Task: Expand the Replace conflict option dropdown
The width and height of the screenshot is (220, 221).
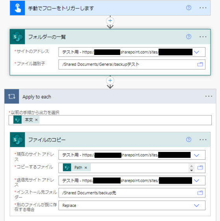Action: pyautogui.click(x=196, y=206)
